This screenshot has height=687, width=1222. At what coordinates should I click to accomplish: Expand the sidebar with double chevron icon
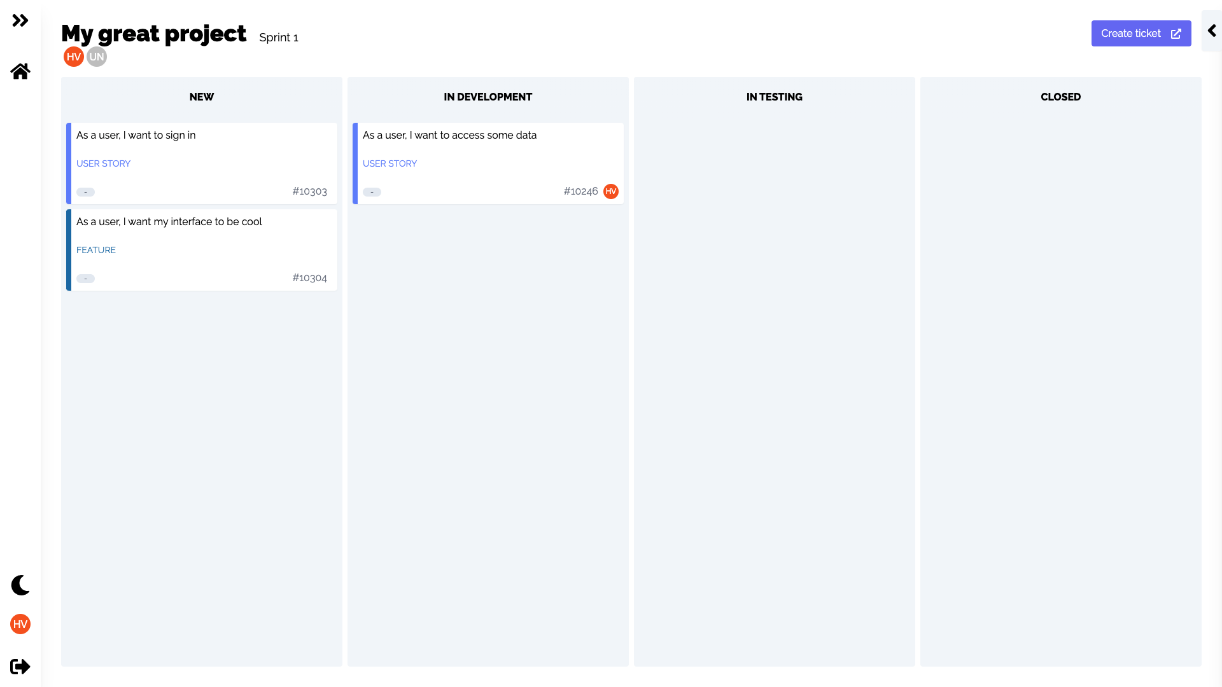pyautogui.click(x=20, y=21)
